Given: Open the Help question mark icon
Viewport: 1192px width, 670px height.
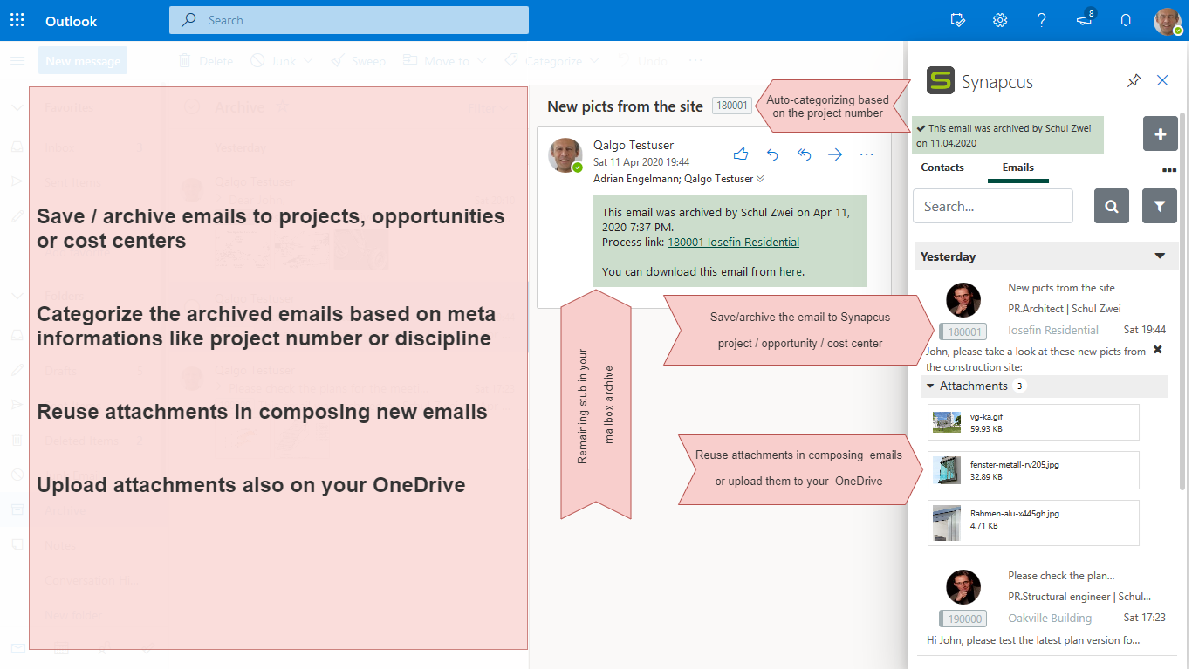Looking at the screenshot, I should 1042,20.
